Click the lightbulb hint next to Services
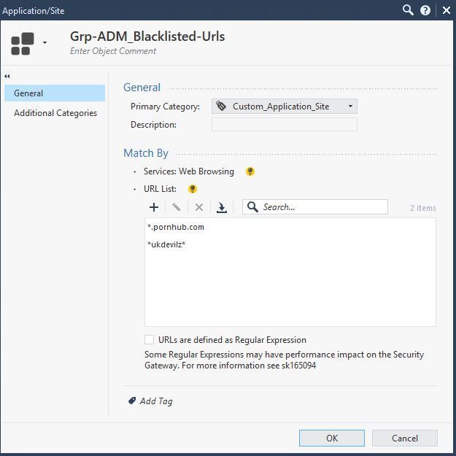Viewport: 456px width, 456px height. click(250, 172)
